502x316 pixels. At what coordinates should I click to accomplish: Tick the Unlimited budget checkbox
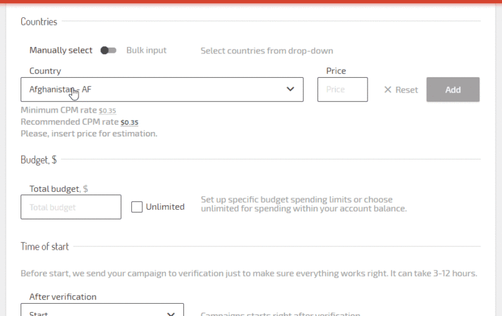pos(136,207)
